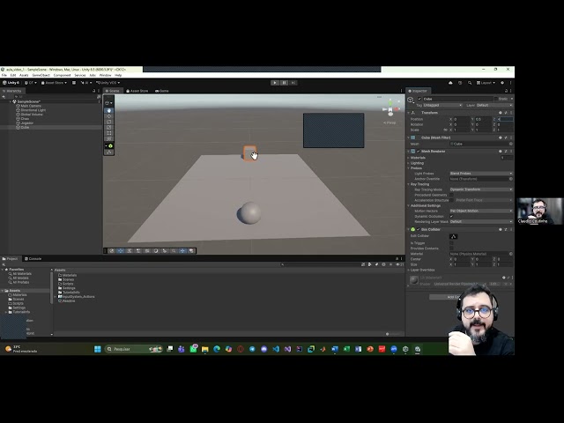Open the Light Probes dropdown

tap(481, 174)
